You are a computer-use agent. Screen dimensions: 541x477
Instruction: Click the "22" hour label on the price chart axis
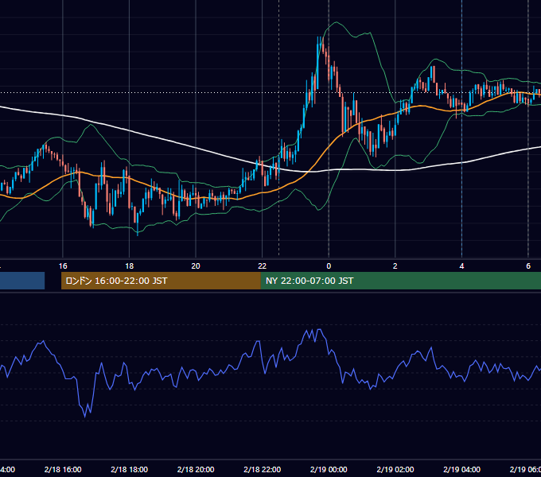tap(263, 266)
